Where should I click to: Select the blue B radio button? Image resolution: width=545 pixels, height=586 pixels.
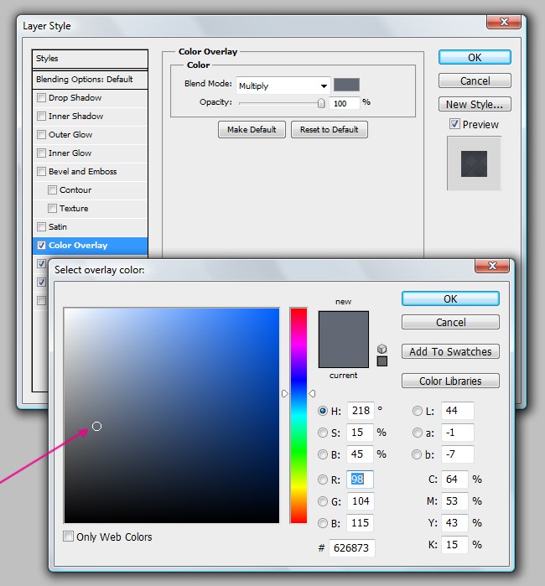tap(323, 523)
